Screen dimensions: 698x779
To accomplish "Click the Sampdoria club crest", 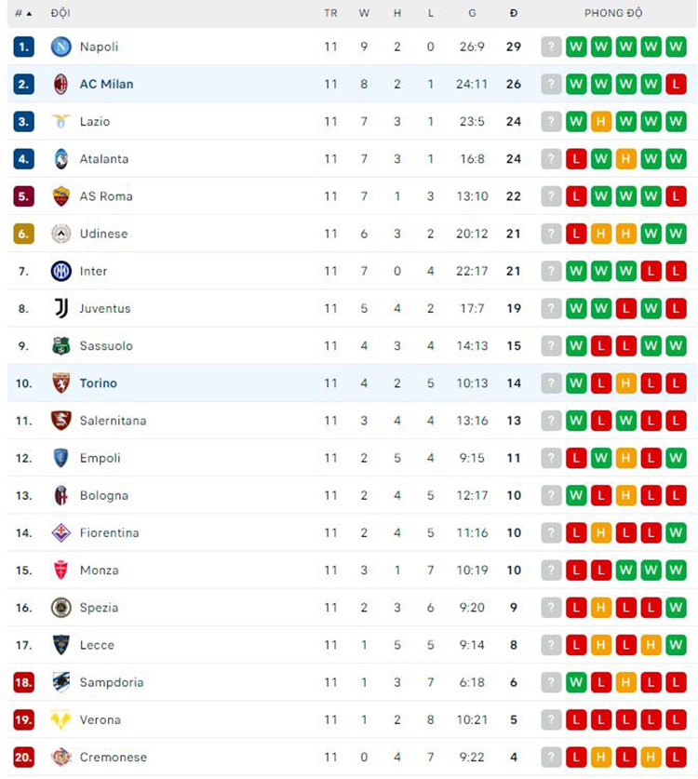I will point(60,682).
